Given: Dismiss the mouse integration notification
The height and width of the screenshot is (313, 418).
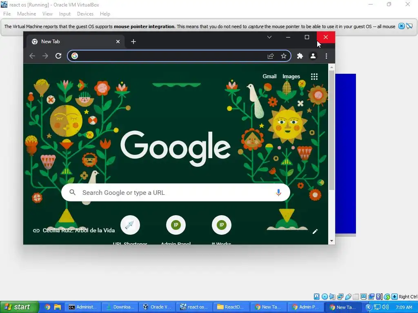Looking at the screenshot, I should [x=401, y=26].
